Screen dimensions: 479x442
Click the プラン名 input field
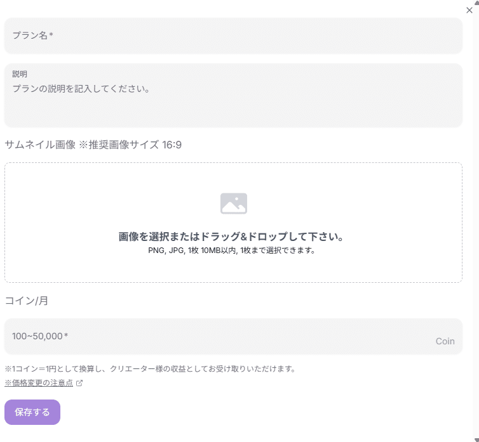click(x=233, y=36)
